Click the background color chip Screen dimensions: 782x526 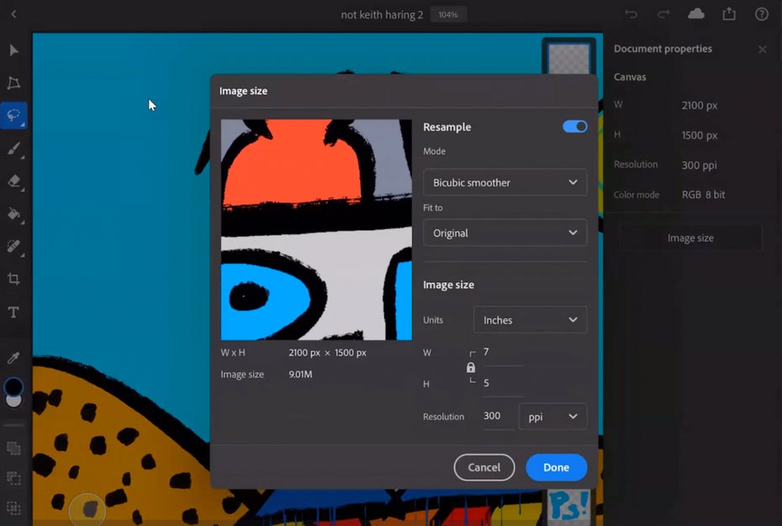point(14,401)
